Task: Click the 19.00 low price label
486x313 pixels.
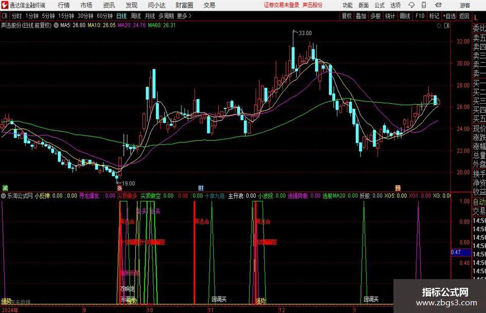Action: pos(129,183)
